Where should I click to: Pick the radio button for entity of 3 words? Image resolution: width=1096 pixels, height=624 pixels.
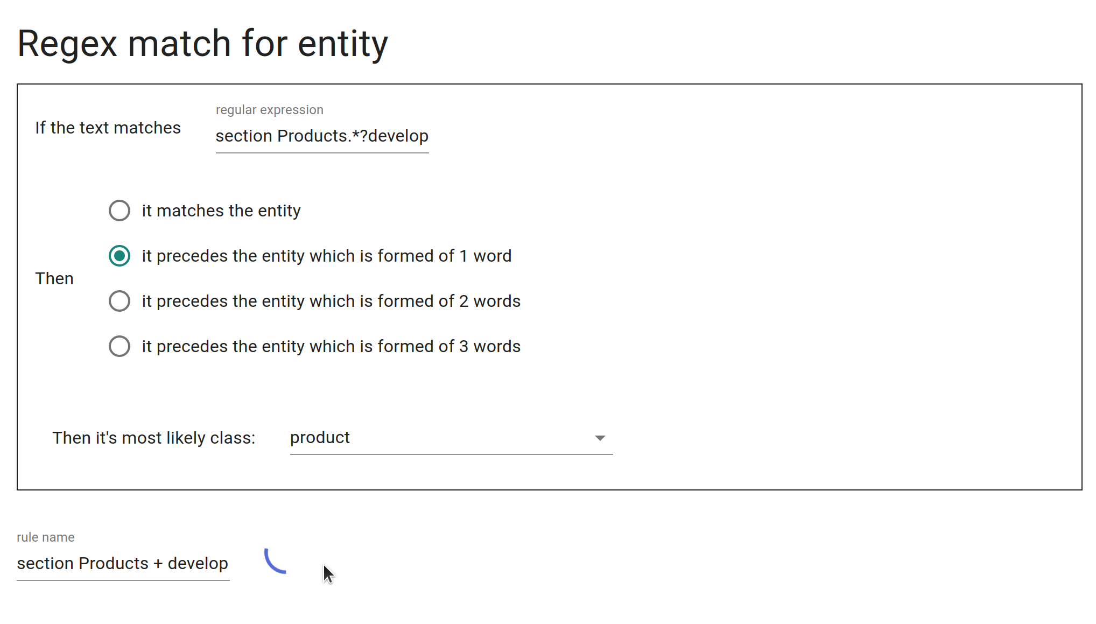(x=120, y=346)
